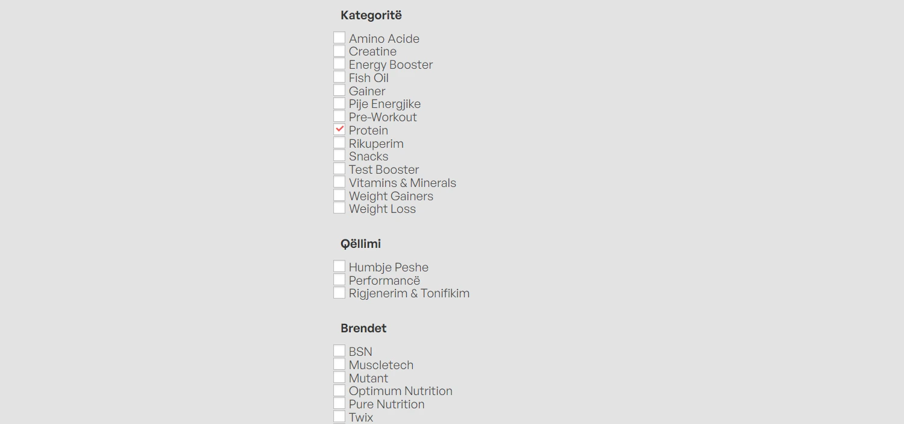The height and width of the screenshot is (424, 904).
Task: Check the BSN brand checkbox
Action: 339,351
